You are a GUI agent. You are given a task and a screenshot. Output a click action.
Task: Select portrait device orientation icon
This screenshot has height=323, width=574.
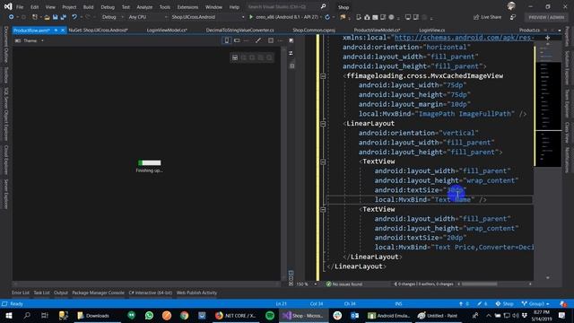[x=227, y=40]
